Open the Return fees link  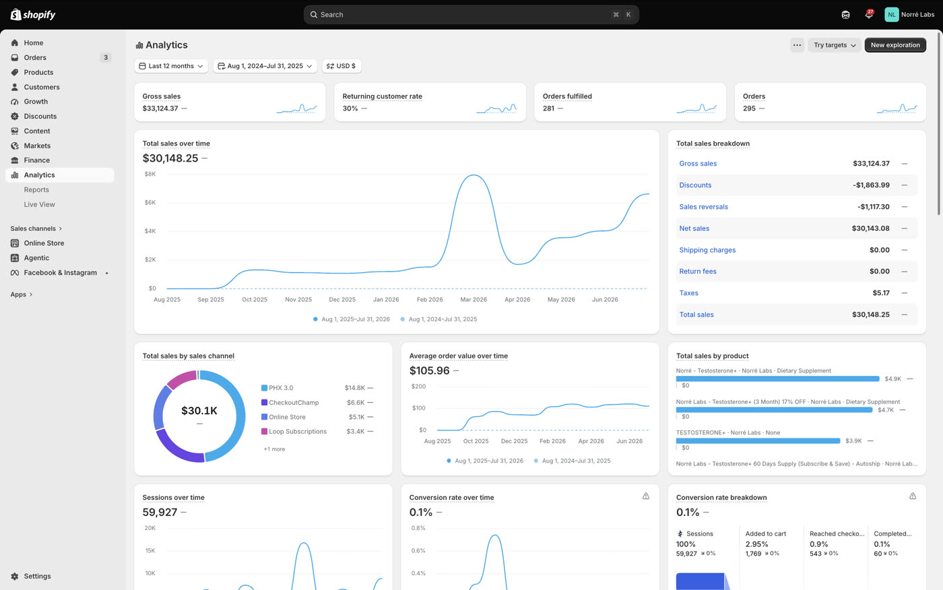698,271
